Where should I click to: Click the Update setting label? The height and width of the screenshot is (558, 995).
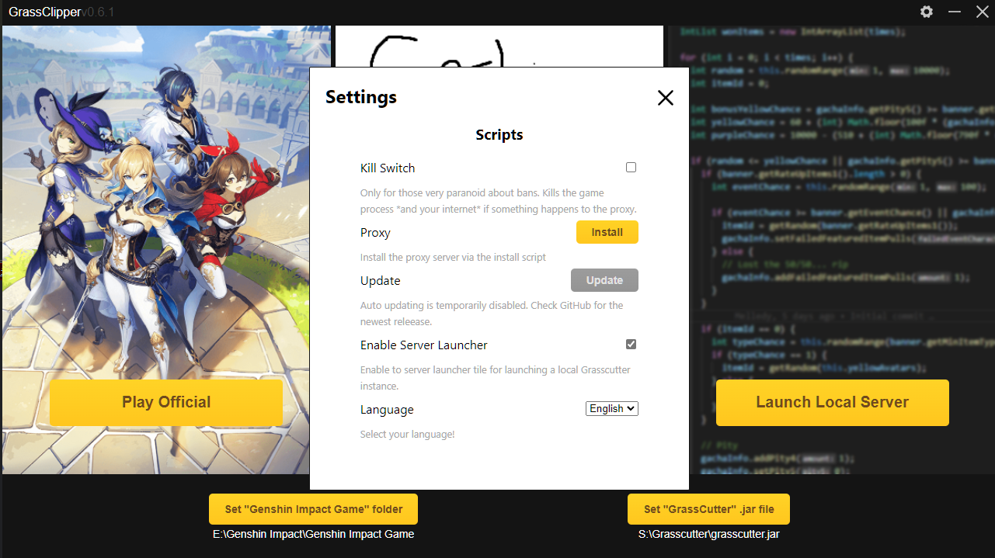(381, 280)
